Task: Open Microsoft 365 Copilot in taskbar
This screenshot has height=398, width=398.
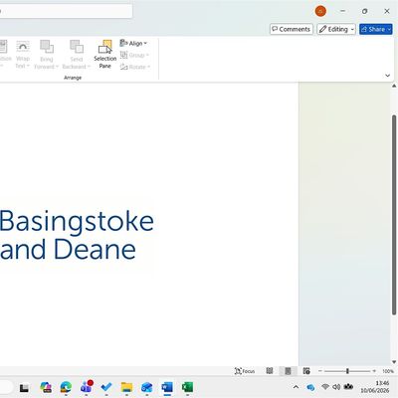Action: [46, 387]
